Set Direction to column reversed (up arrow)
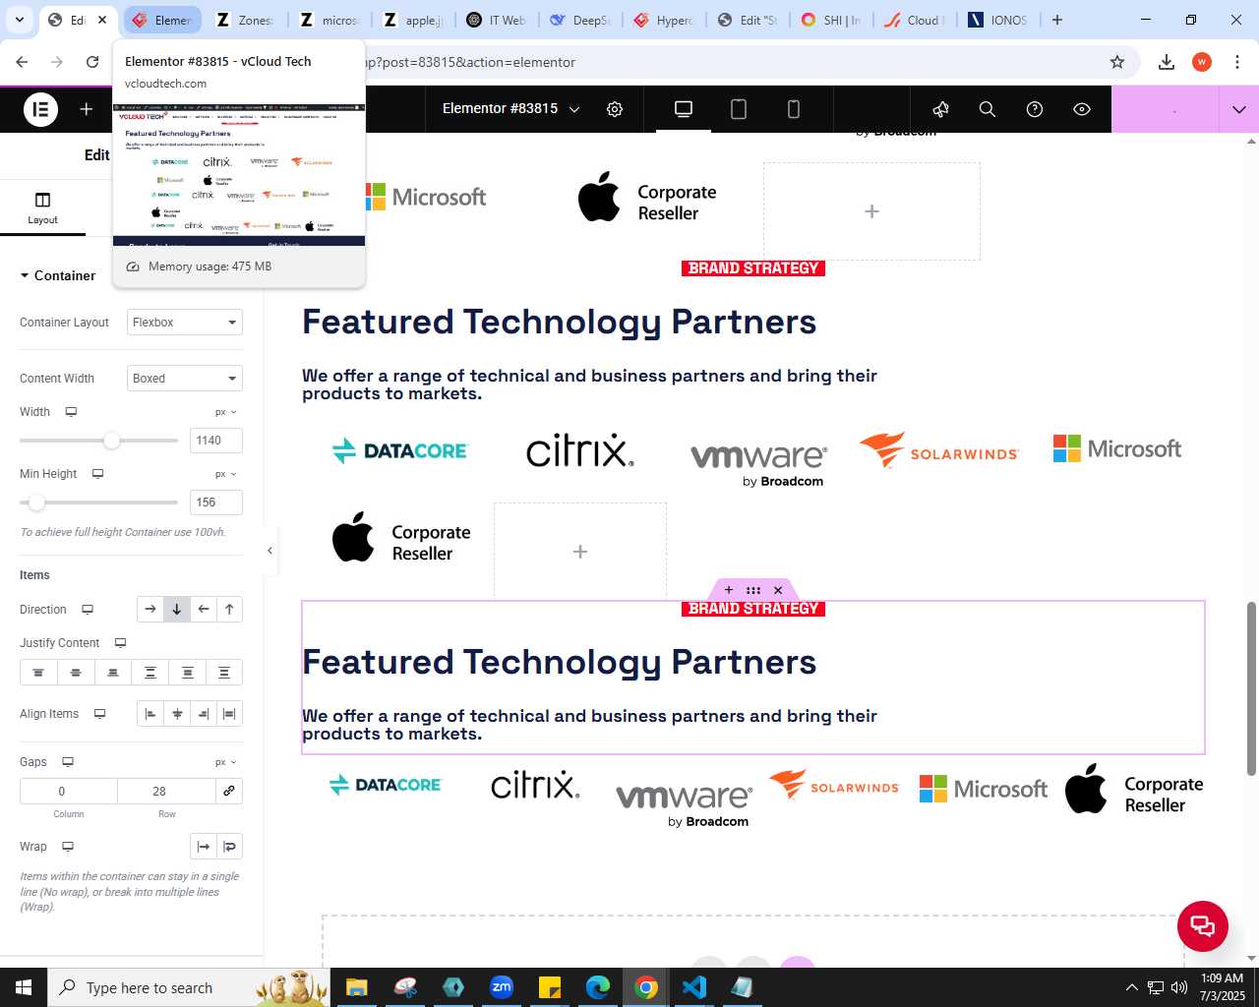1259x1007 pixels. point(229,610)
